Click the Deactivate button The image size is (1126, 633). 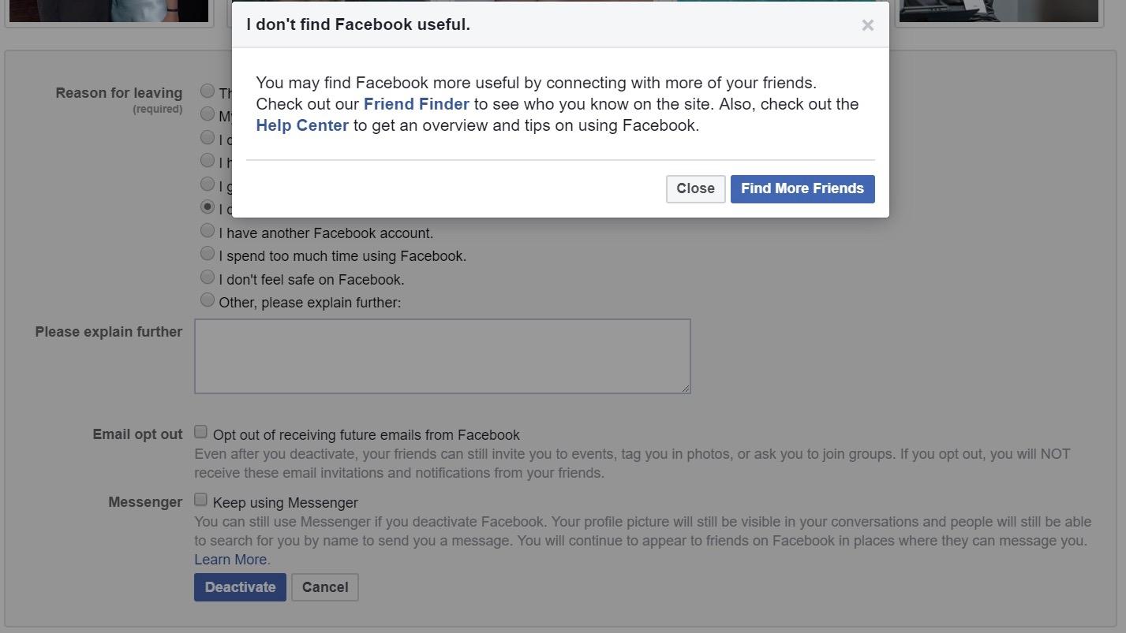coord(240,587)
